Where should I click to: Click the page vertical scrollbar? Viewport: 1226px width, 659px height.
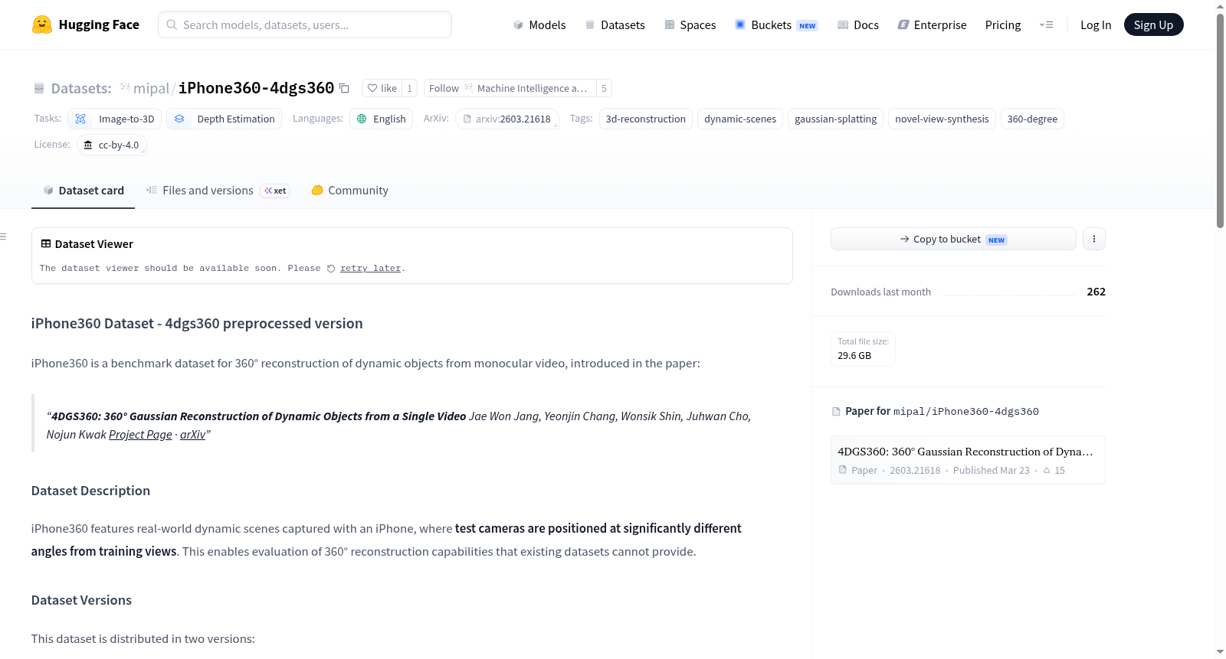point(1220,119)
